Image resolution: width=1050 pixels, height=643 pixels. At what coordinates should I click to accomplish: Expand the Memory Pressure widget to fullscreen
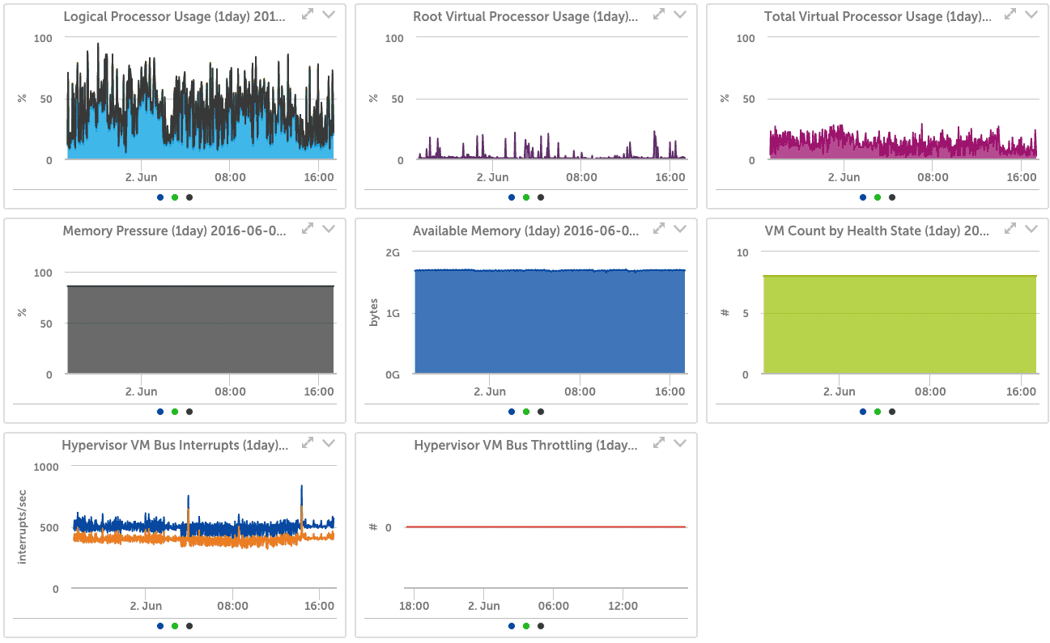(308, 229)
